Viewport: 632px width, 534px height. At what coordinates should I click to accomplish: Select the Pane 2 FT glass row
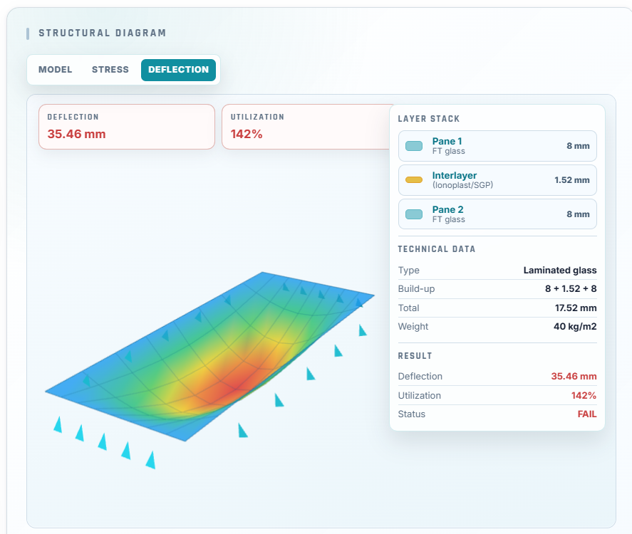pyautogui.click(x=497, y=214)
